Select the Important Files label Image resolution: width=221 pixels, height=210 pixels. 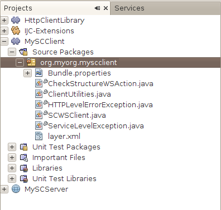click(59, 158)
